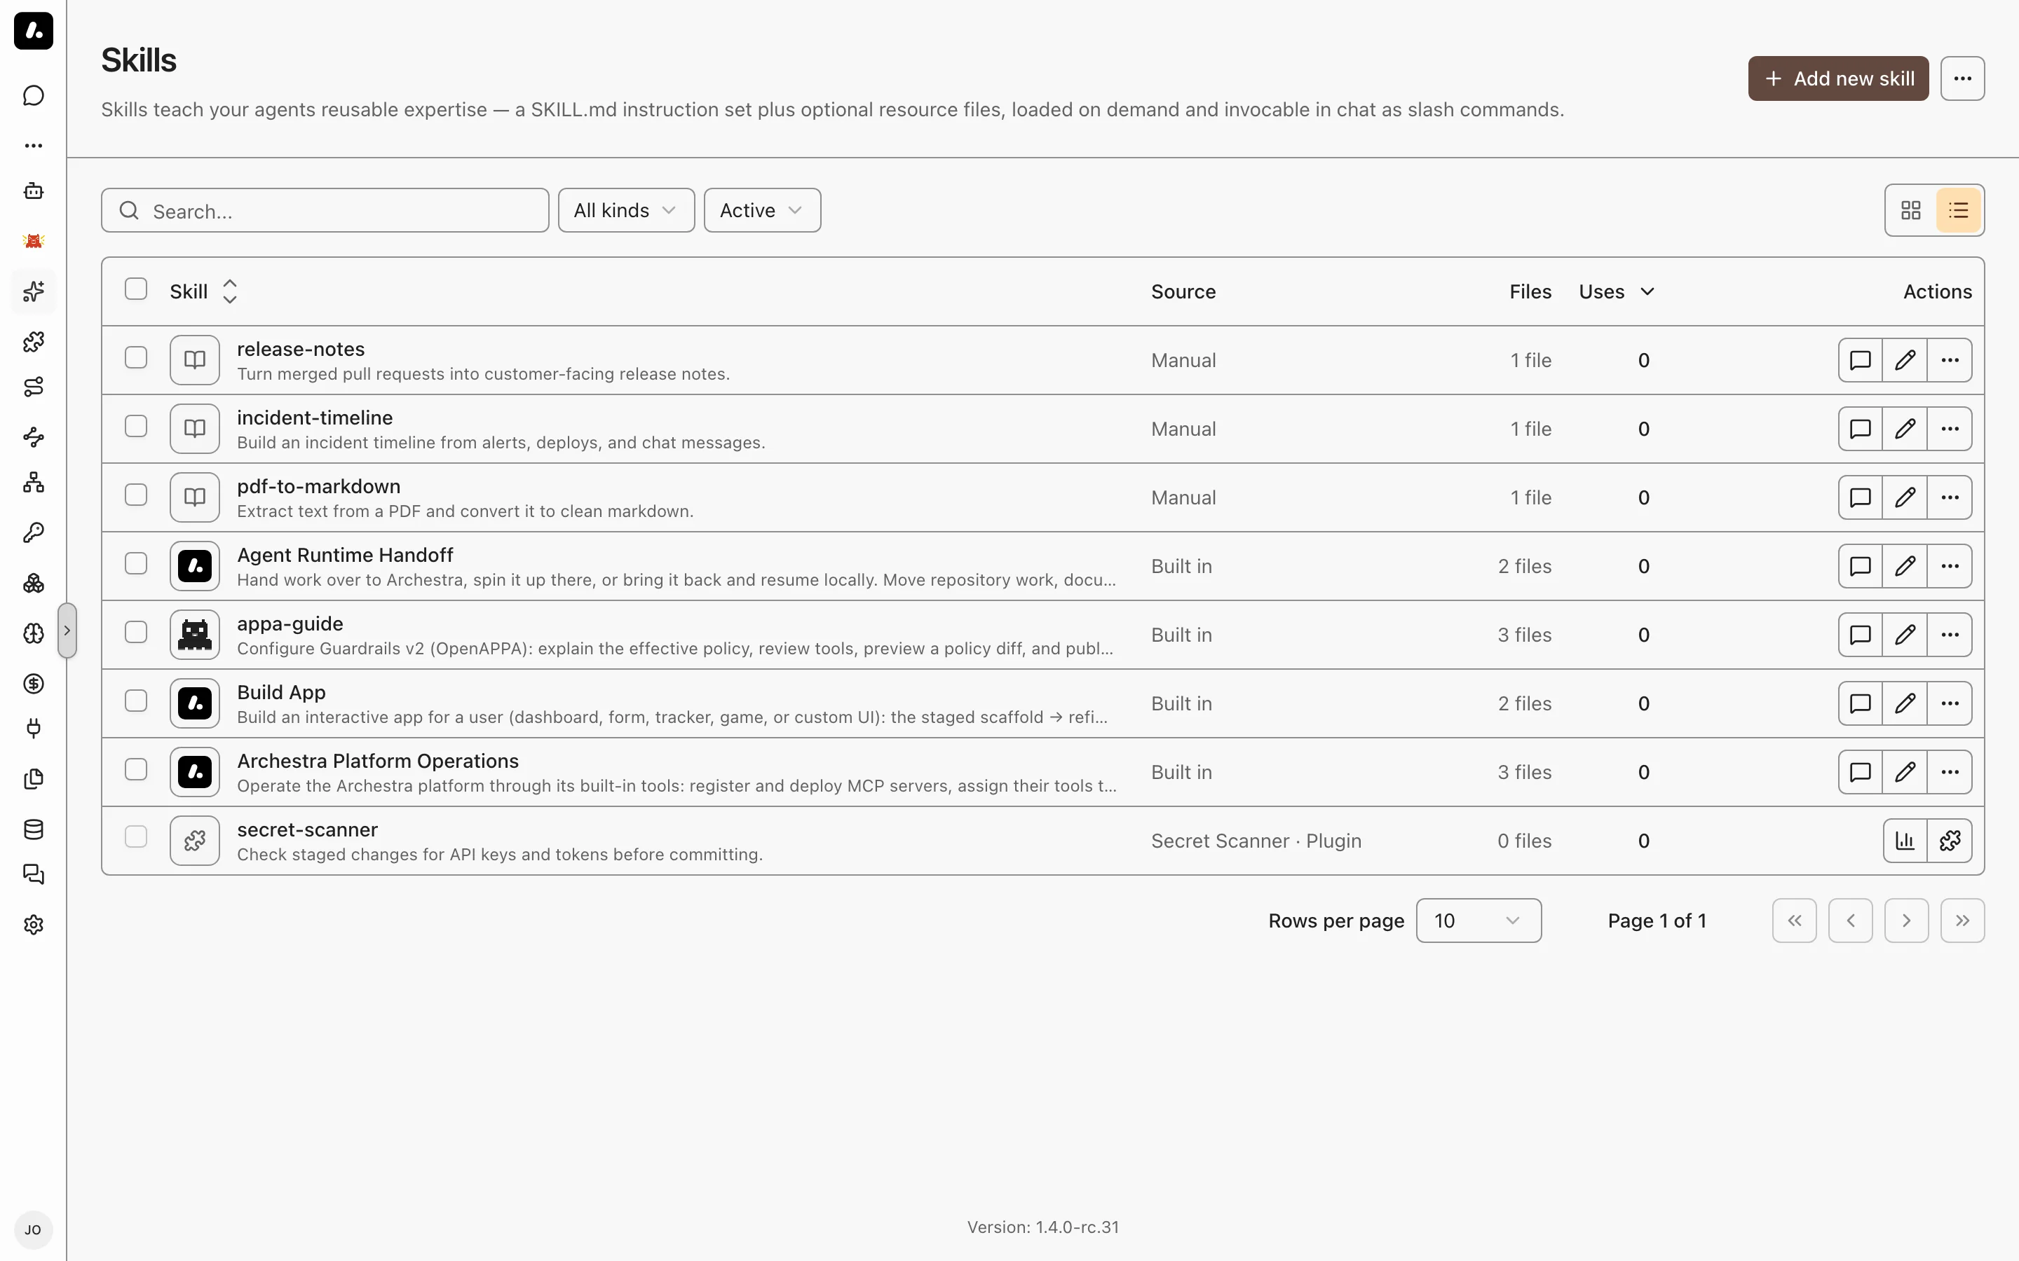Switch to grid view
The height and width of the screenshot is (1261, 2019).
click(x=1910, y=210)
